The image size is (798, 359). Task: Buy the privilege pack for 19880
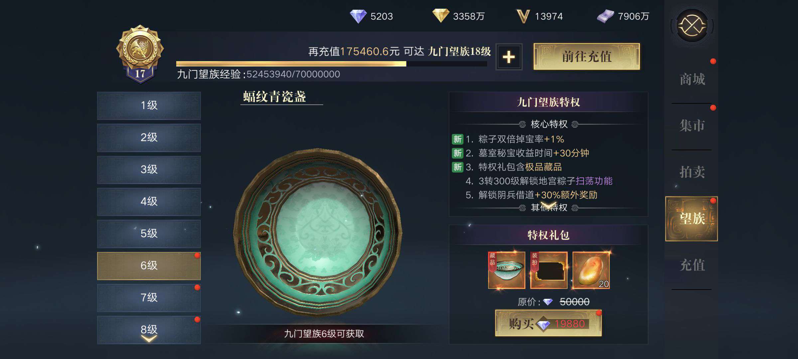548,323
